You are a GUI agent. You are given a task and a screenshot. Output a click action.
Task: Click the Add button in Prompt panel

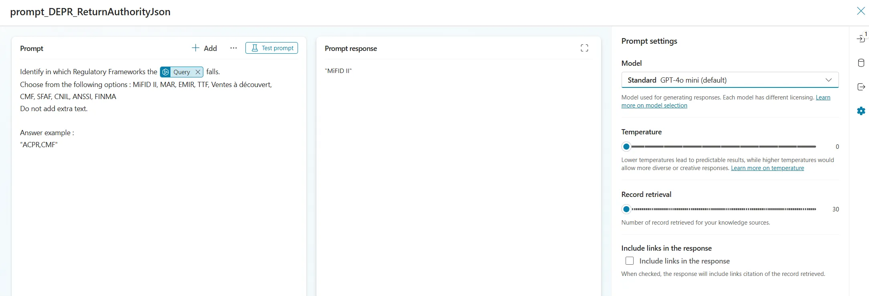[205, 48]
